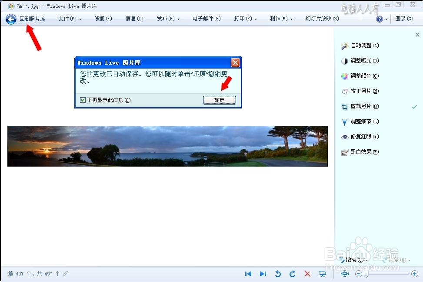
Task: Open the 幻灯片放映 (Slideshow) menu item
Action: tap(321, 19)
